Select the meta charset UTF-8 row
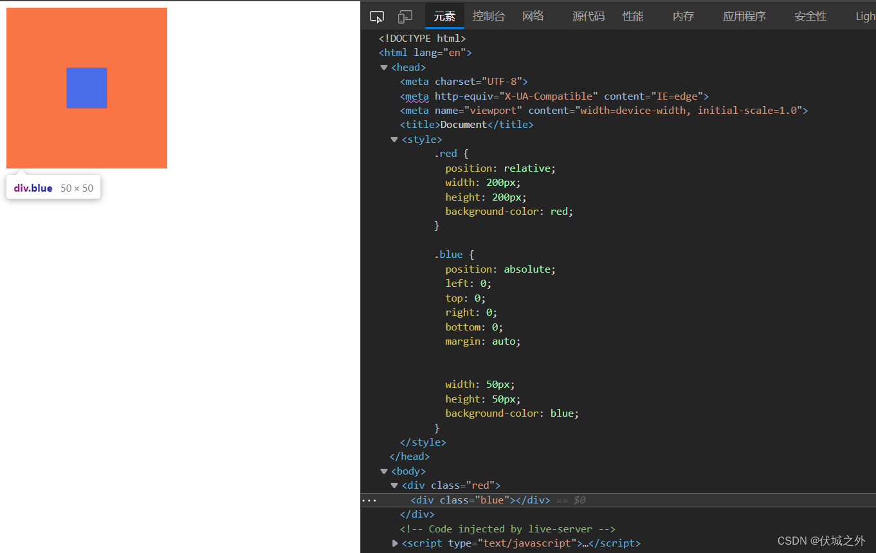Image resolution: width=876 pixels, height=553 pixels. pos(464,82)
